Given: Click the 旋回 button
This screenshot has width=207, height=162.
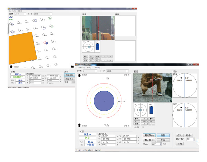Looking at the screenshot, I should click(163, 135).
